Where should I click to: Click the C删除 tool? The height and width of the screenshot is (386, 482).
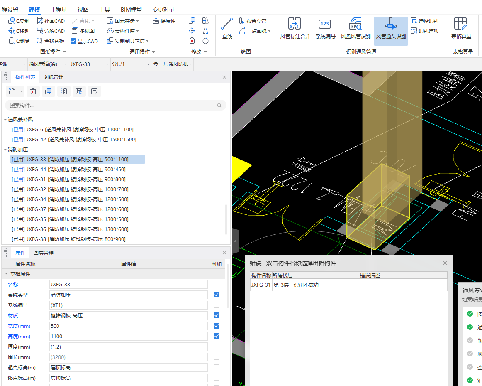pyautogui.click(x=19, y=41)
